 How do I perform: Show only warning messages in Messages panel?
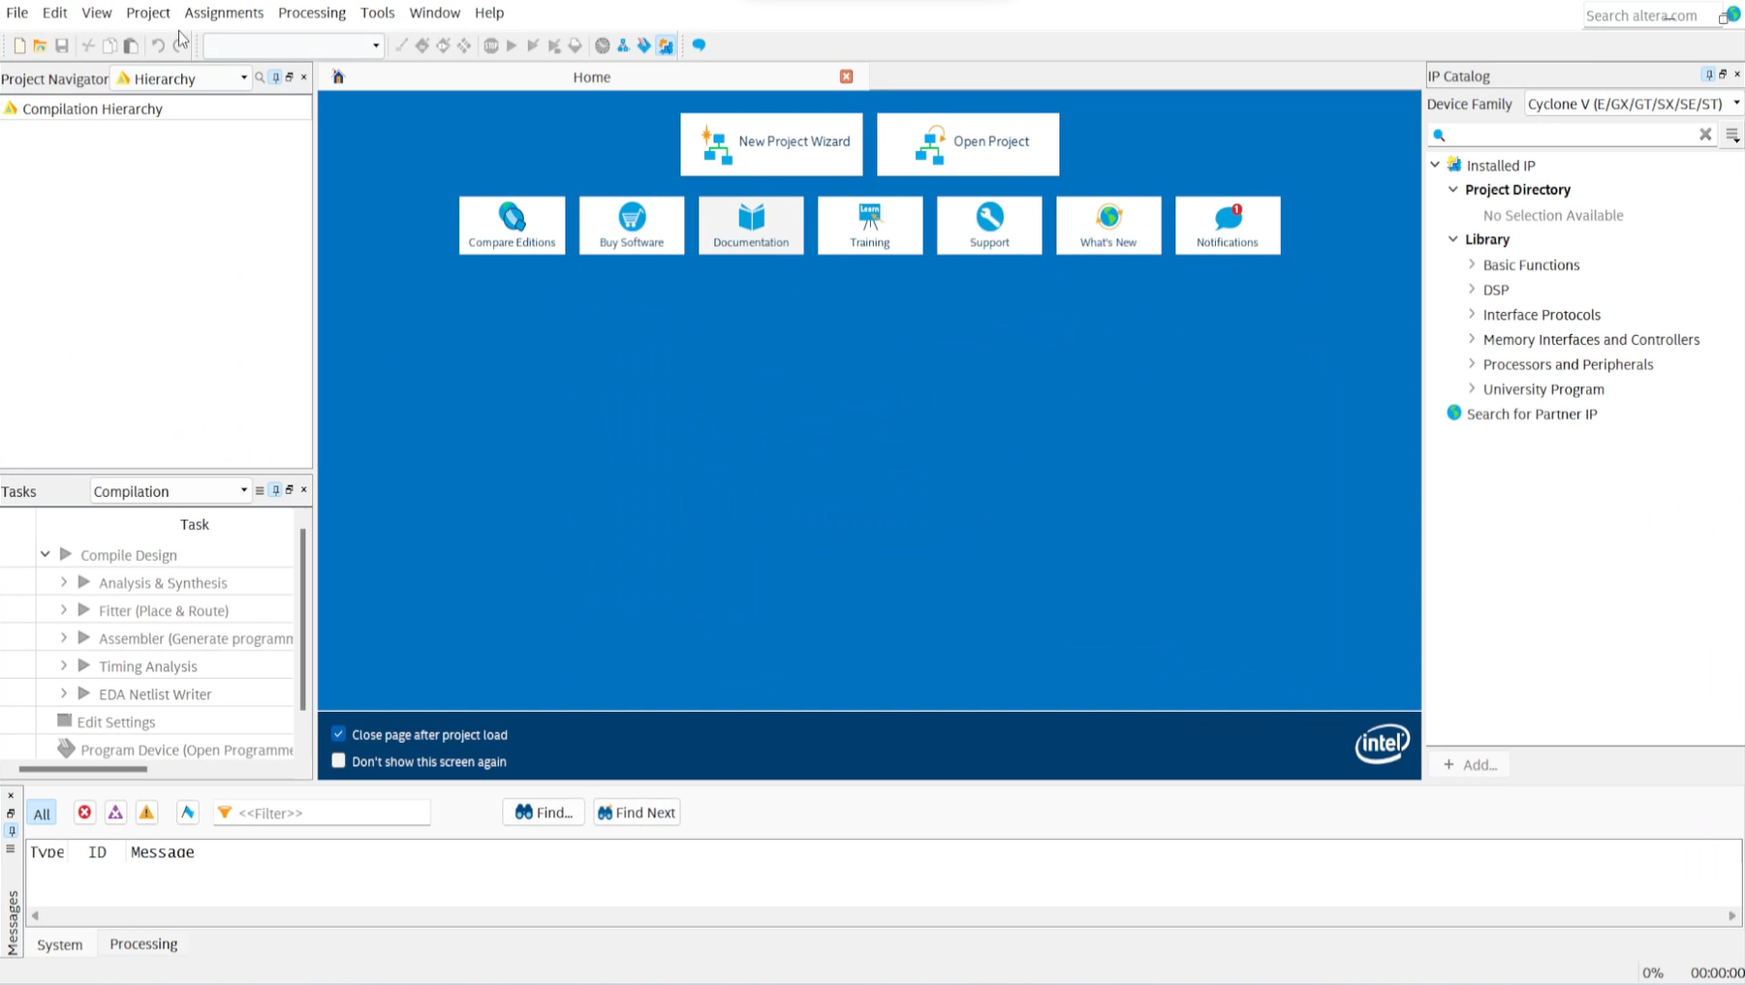(146, 813)
